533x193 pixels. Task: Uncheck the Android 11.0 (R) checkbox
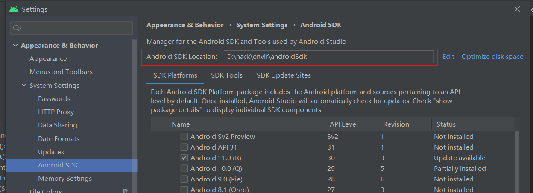tap(184, 158)
